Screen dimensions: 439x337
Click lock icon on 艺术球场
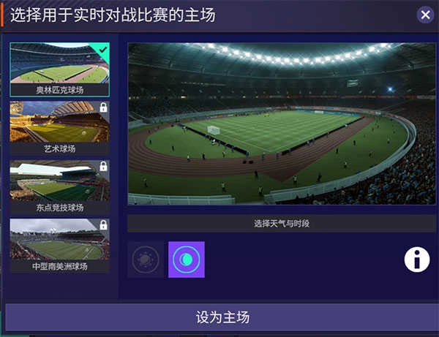click(x=103, y=107)
